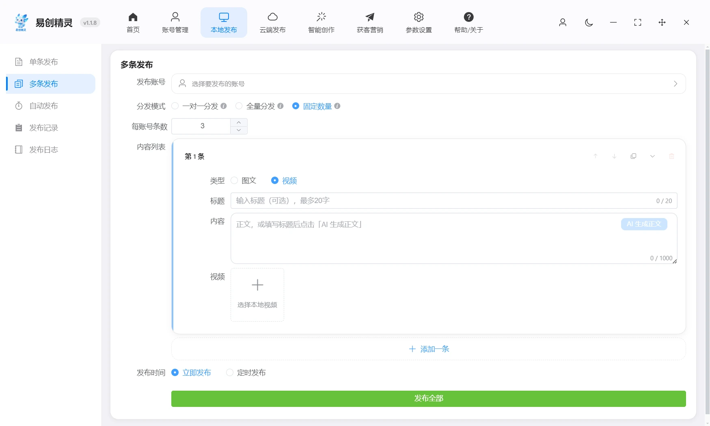Screen dimensions: 710x426
Task: Open the 智能创作 tab
Action: tap(321, 23)
